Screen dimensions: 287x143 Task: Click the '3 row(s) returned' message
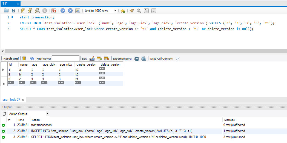click(x=234, y=137)
